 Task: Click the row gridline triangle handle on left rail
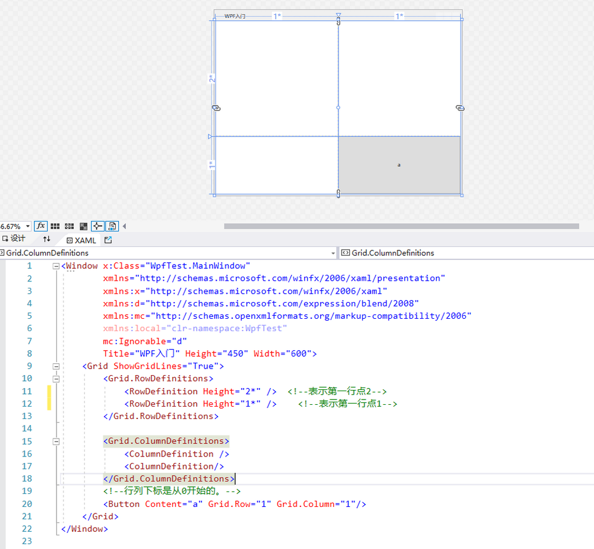pyautogui.click(x=210, y=137)
